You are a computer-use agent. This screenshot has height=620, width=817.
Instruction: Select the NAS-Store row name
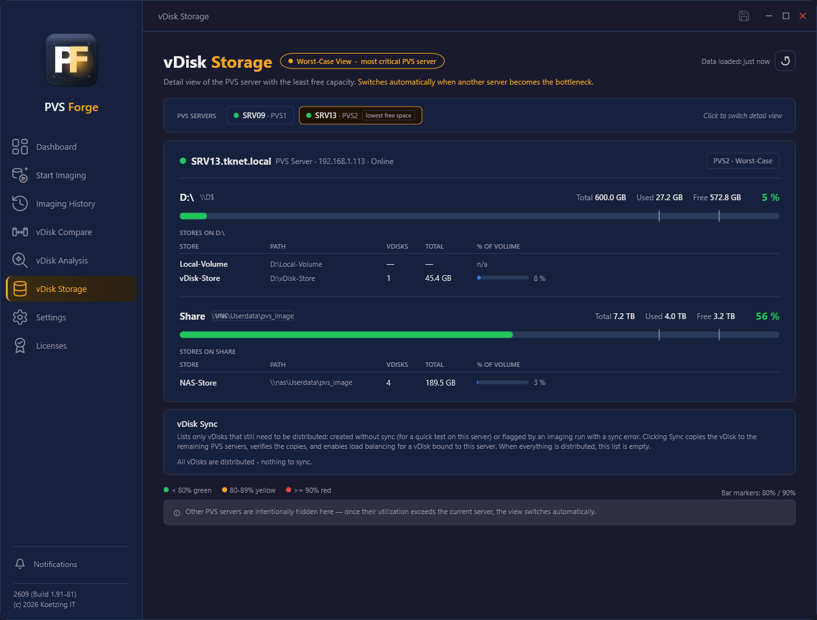click(198, 383)
